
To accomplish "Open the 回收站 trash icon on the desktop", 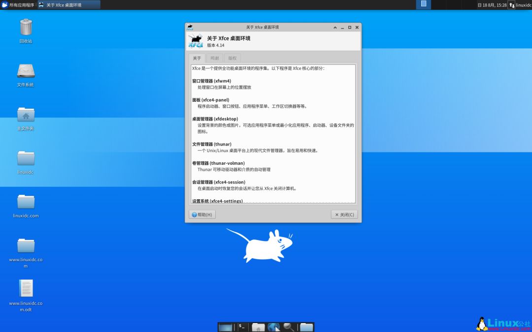I will (25, 27).
